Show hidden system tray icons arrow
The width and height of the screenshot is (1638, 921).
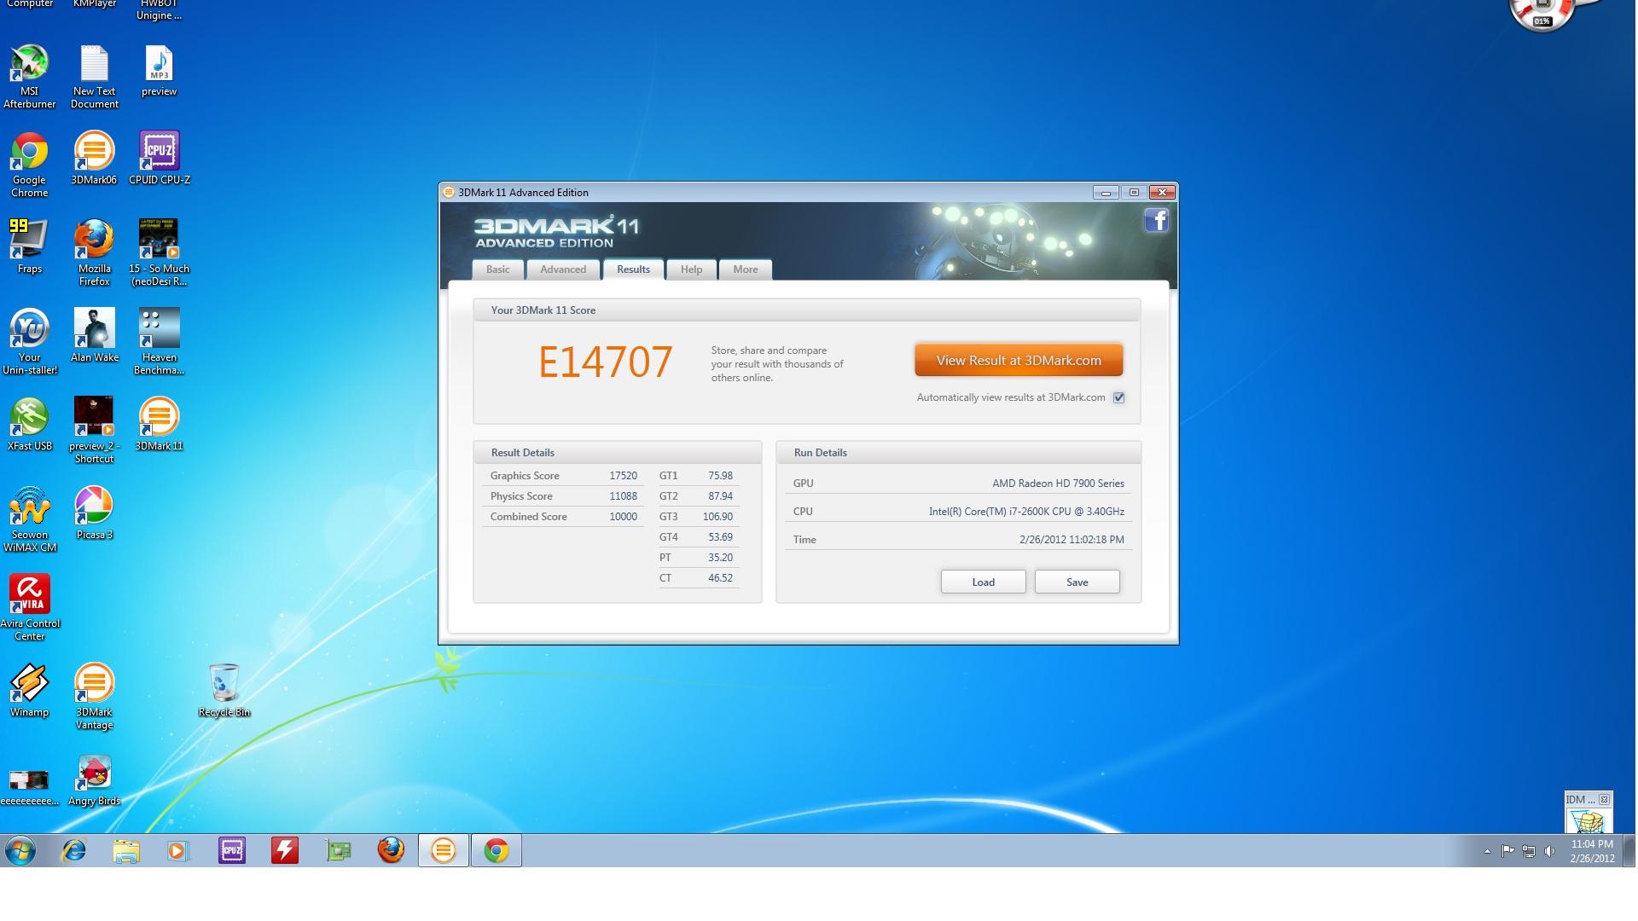pos(1487,851)
